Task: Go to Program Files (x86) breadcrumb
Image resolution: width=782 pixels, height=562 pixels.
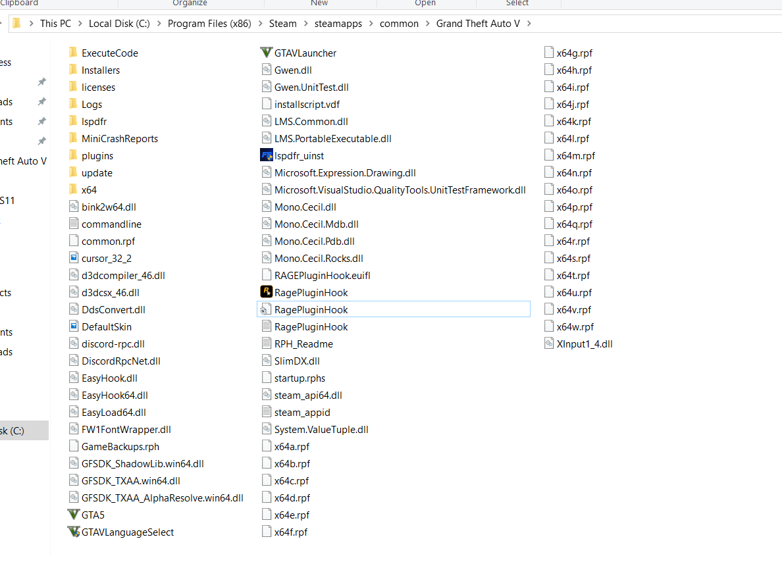Action: coord(209,24)
